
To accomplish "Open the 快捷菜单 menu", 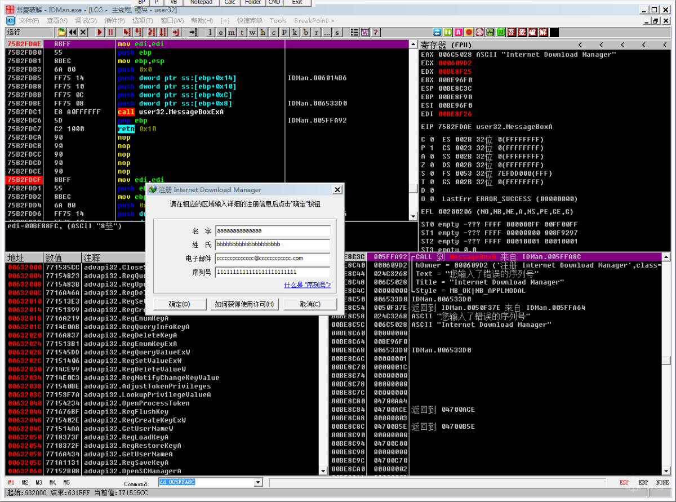I will pyautogui.click(x=249, y=20).
